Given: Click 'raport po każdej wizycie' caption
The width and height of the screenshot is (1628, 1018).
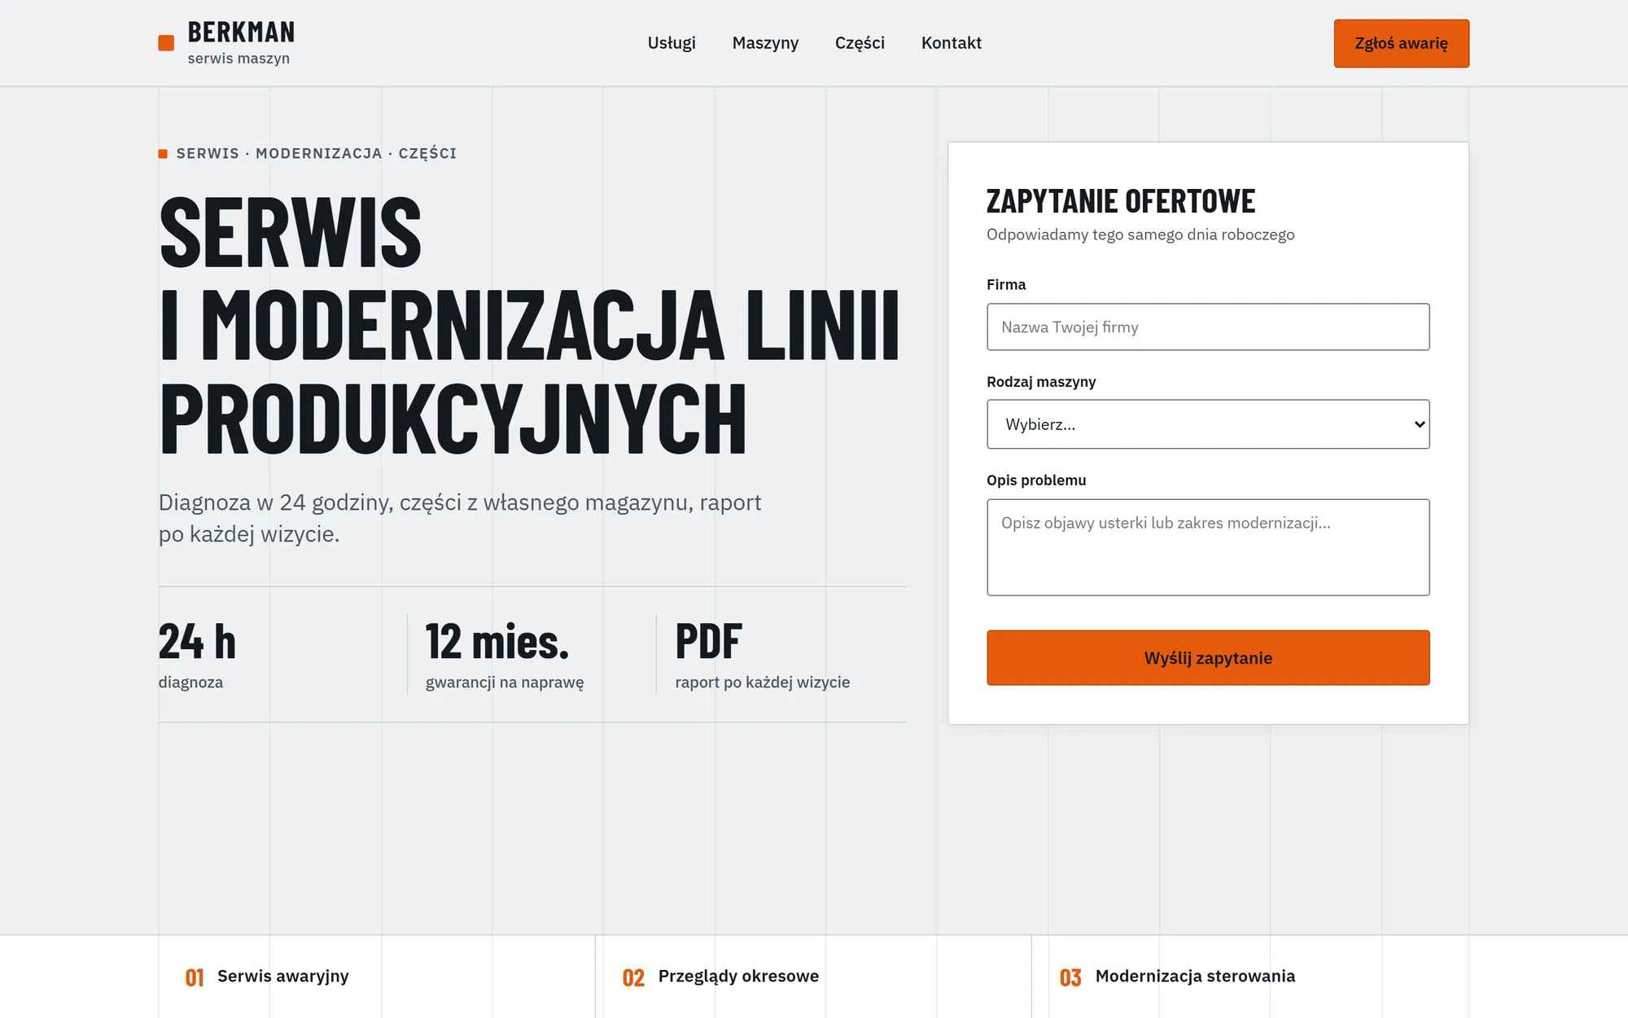Looking at the screenshot, I should tap(762, 682).
